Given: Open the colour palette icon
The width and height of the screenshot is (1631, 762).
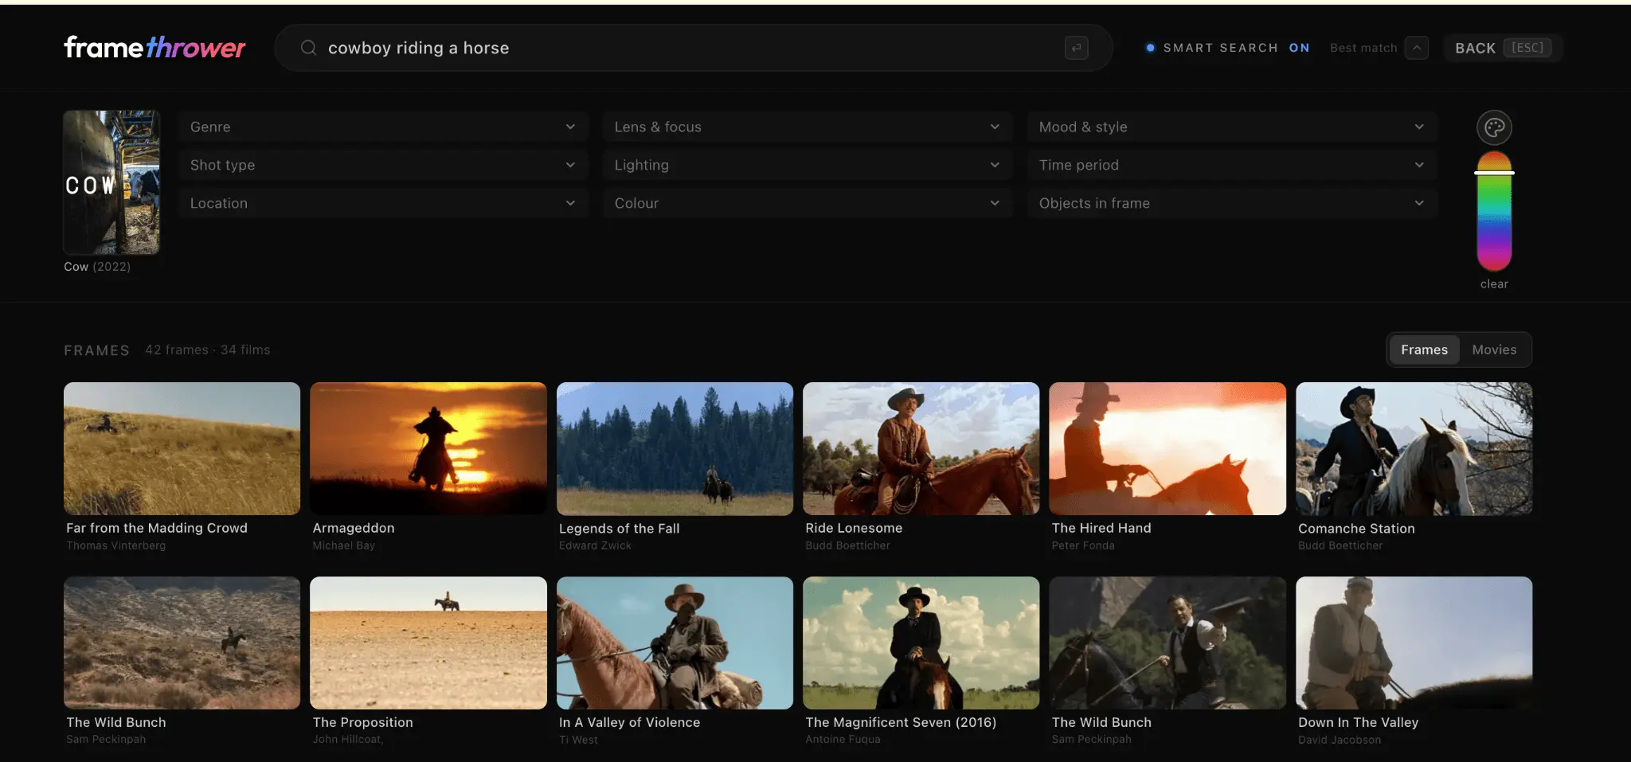Looking at the screenshot, I should (1494, 127).
